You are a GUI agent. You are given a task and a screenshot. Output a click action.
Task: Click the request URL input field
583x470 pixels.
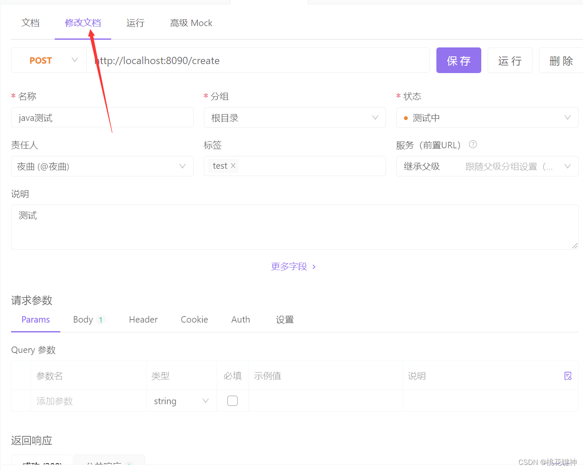258,60
